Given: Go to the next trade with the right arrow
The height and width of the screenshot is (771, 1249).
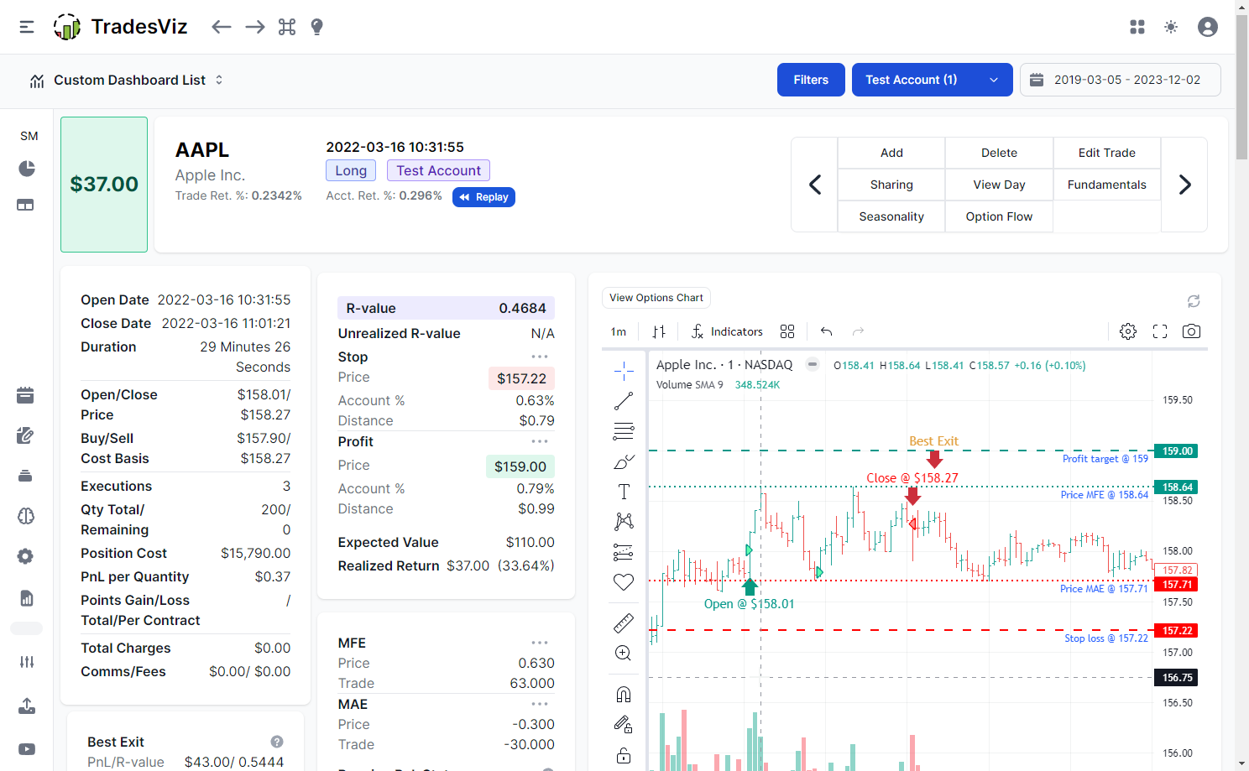Looking at the screenshot, I should [1184, 184].
